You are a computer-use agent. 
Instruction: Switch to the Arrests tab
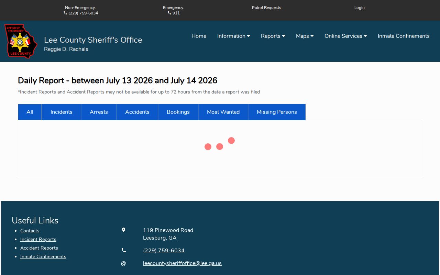click(99, 112)
